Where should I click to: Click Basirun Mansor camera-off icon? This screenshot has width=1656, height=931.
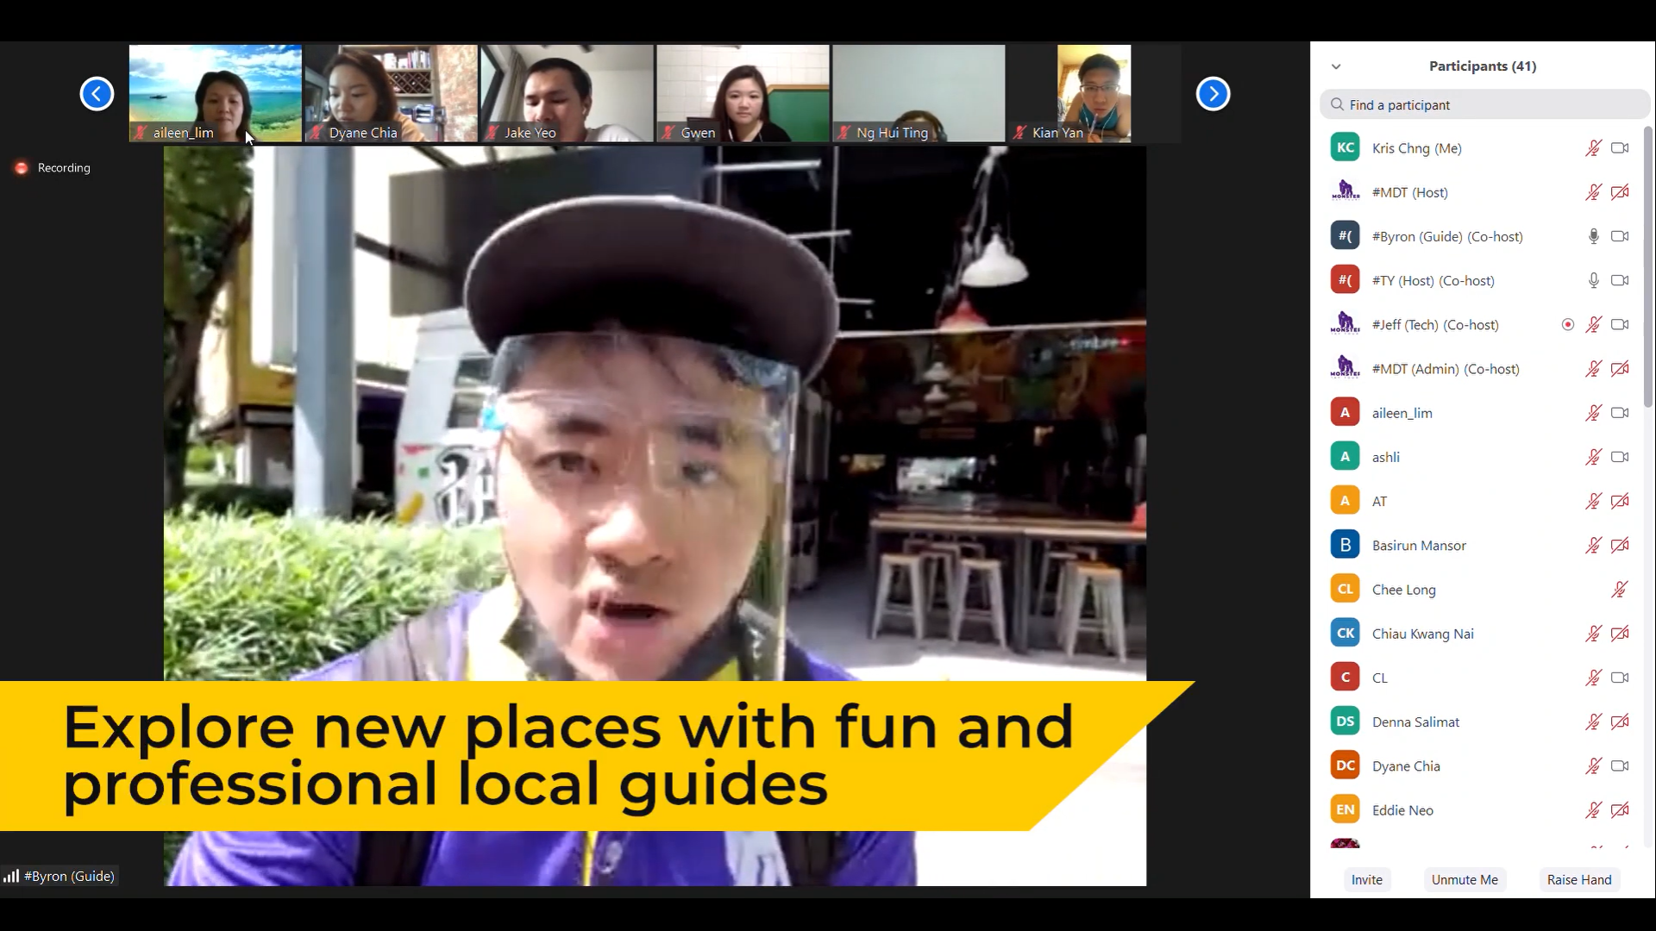[1620, 546]
